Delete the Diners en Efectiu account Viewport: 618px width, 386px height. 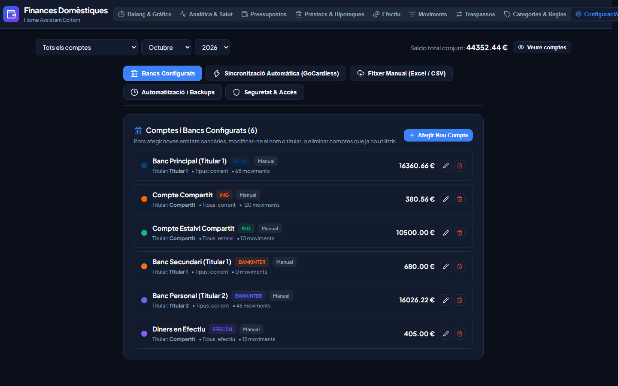point(460,334)
